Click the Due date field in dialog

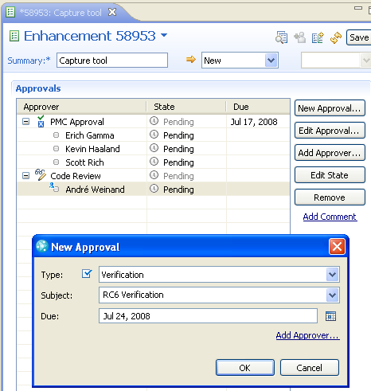208,316
